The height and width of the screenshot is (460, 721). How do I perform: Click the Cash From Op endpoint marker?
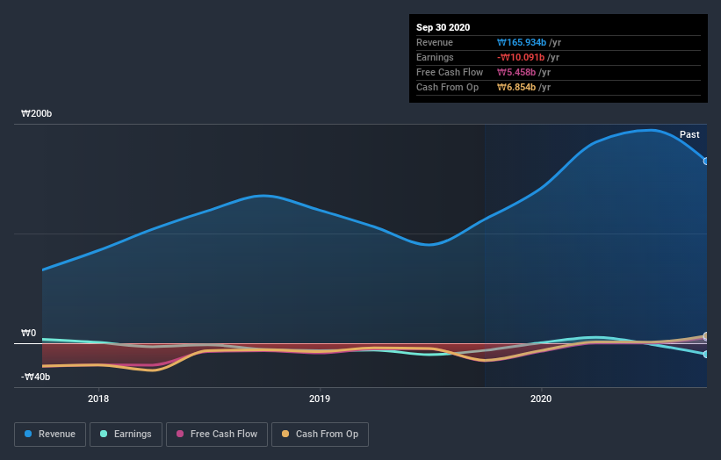pos(706,336)
